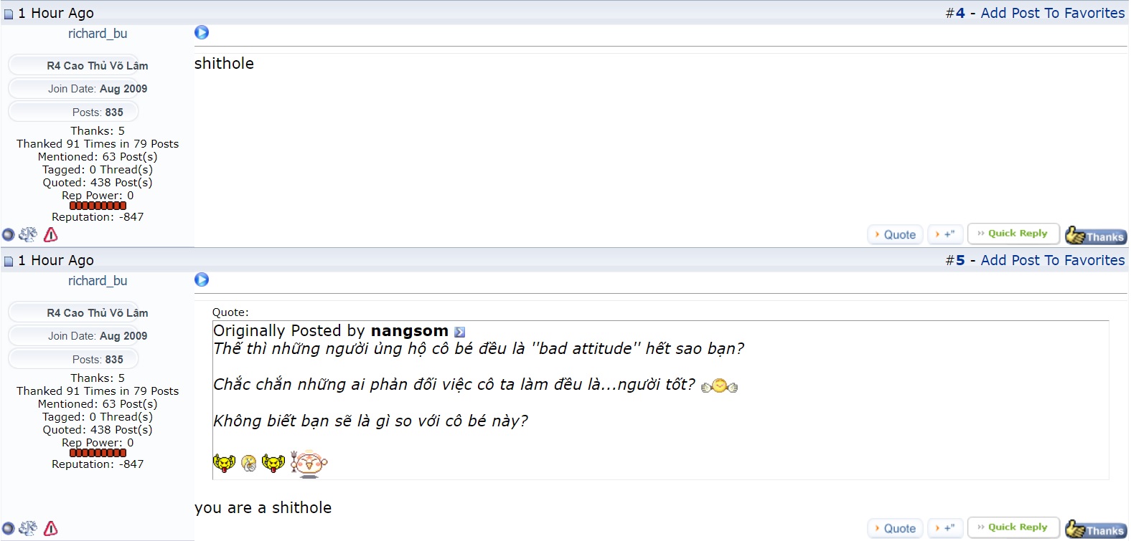Open the permalink for post number 5
Image resolution: width=1131 pixels, height=541 pixels.
click(x=959, y=260)
